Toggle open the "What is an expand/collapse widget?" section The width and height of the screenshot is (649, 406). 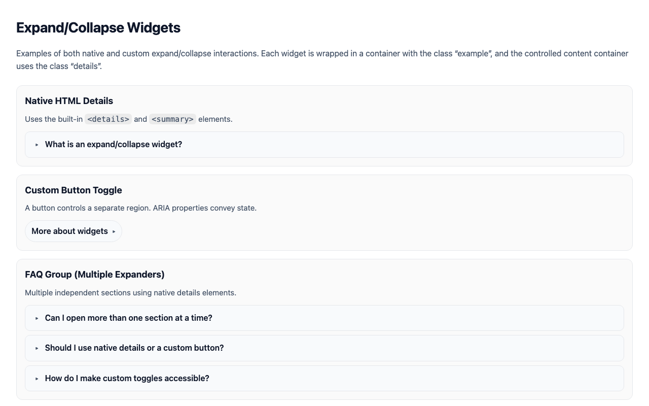pyautogui.click(x=113, y=145)
